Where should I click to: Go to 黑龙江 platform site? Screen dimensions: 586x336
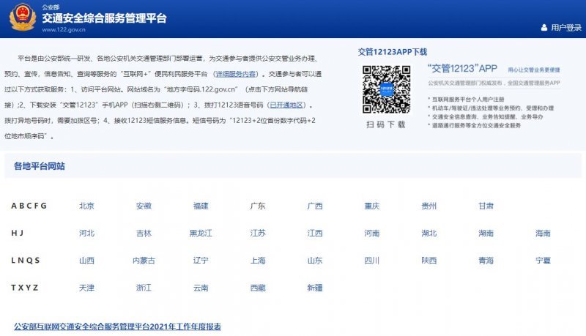[201, 233]
